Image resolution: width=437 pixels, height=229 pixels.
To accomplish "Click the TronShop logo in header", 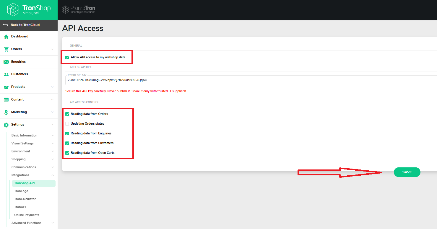I will click(29, 10).
